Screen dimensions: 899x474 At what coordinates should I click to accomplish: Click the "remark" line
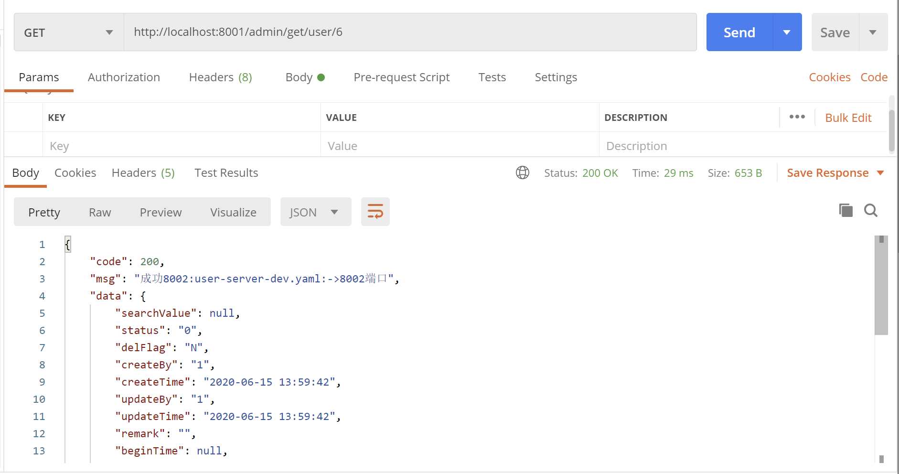pyautogui.click(x=155, y=434)
